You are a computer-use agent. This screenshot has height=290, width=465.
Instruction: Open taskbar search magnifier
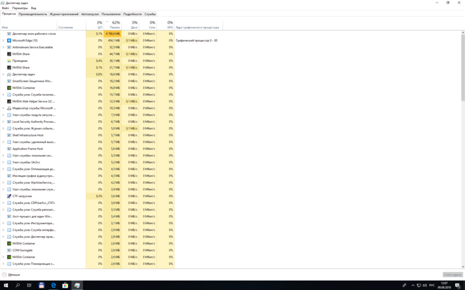(17, 285)
